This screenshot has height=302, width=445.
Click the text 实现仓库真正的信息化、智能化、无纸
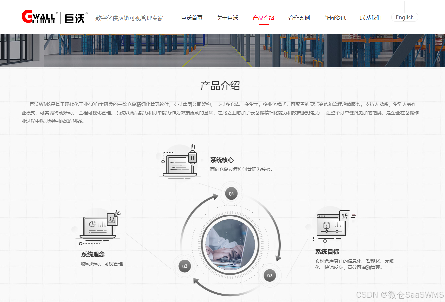(x=354, y=261)
